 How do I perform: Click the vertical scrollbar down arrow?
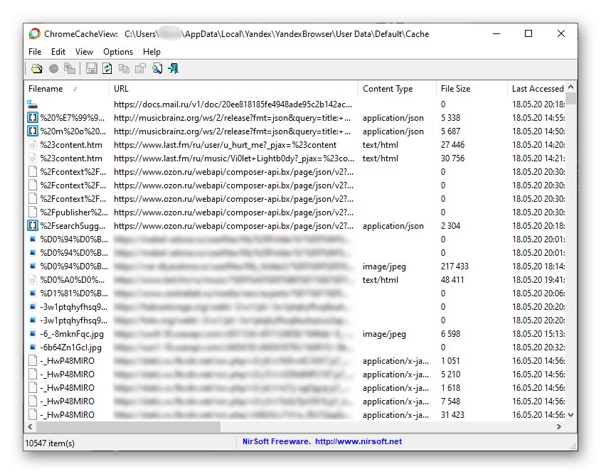[570, 414]
